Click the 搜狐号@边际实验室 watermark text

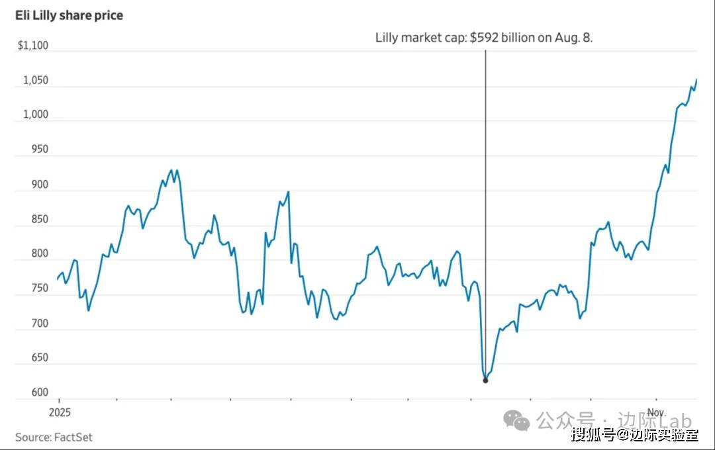(634, 435)
